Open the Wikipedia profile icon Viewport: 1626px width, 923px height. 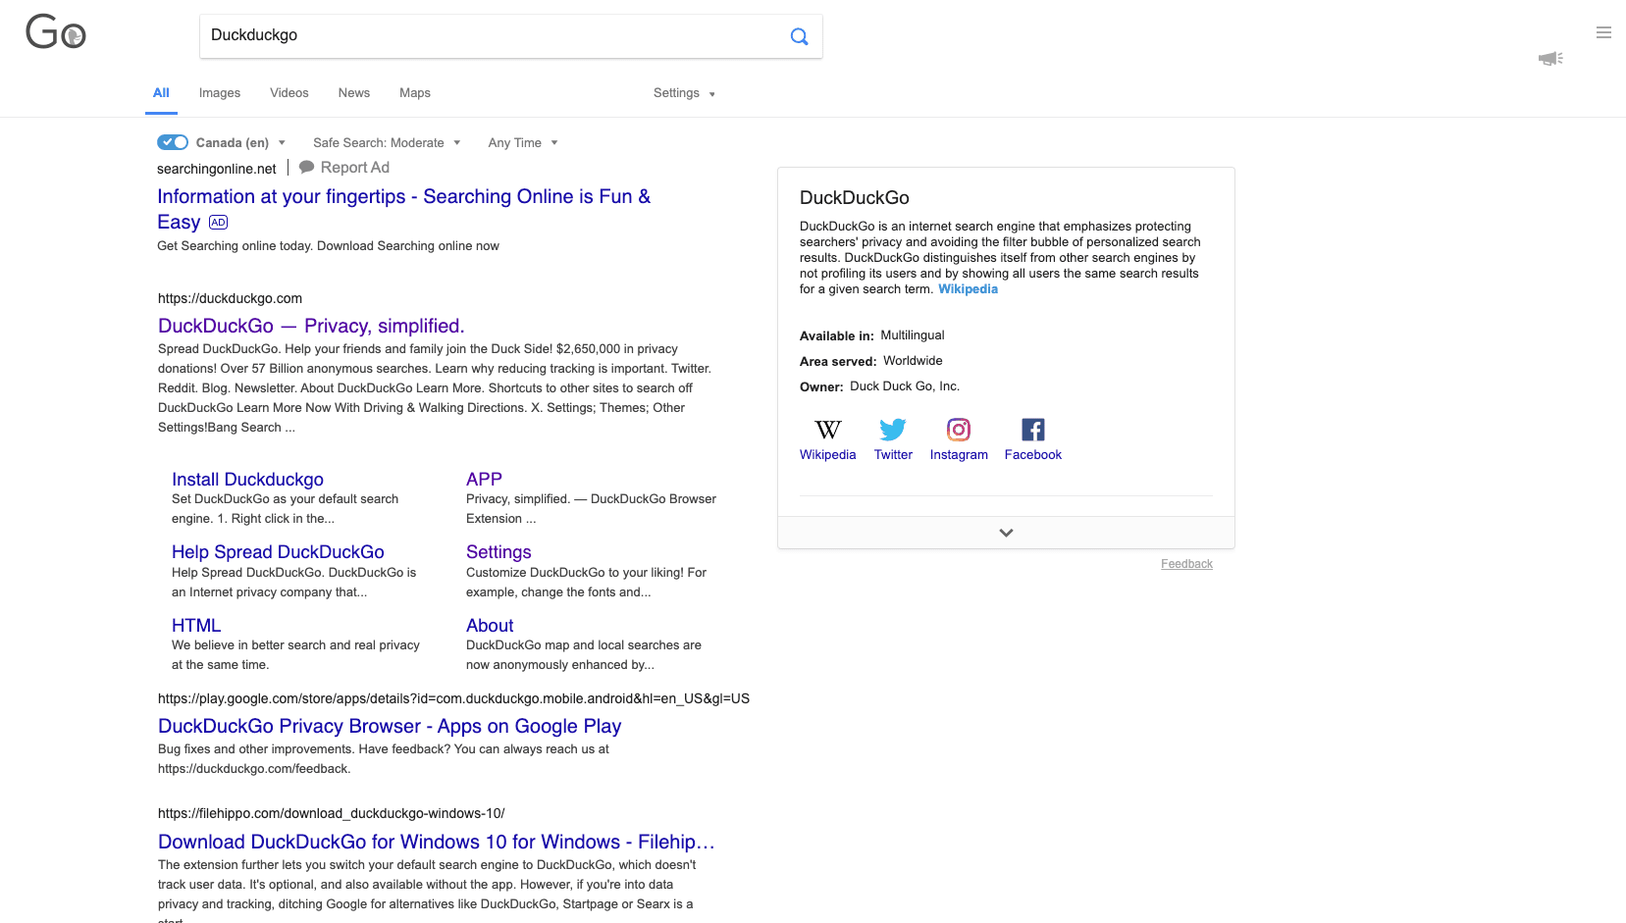tap(827, 430)
